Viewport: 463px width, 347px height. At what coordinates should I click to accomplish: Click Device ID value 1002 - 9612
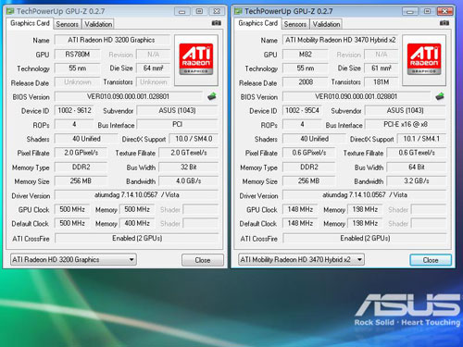(74, 110)
